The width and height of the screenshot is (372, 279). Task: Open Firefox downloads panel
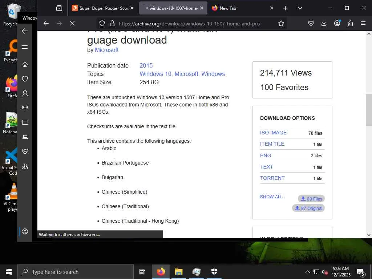pyautogui.click(x=324, y=23)
